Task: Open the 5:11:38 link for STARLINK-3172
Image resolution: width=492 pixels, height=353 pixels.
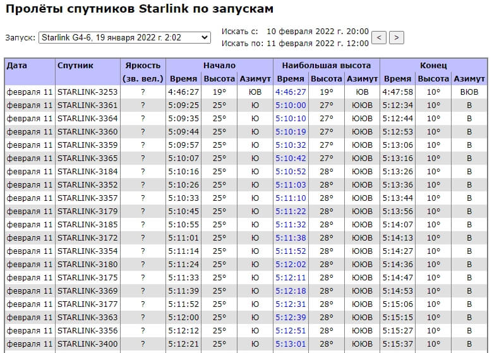Action: (291, 237)
